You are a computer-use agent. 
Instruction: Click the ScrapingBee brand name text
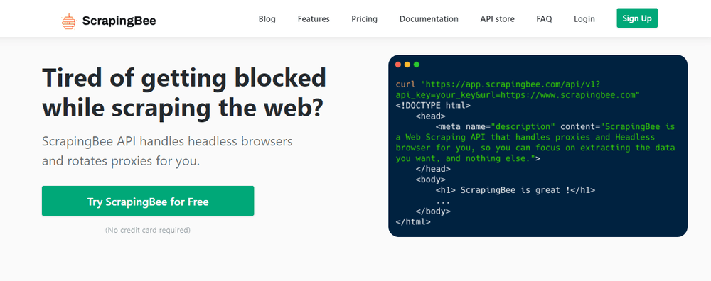pos(119,21)
